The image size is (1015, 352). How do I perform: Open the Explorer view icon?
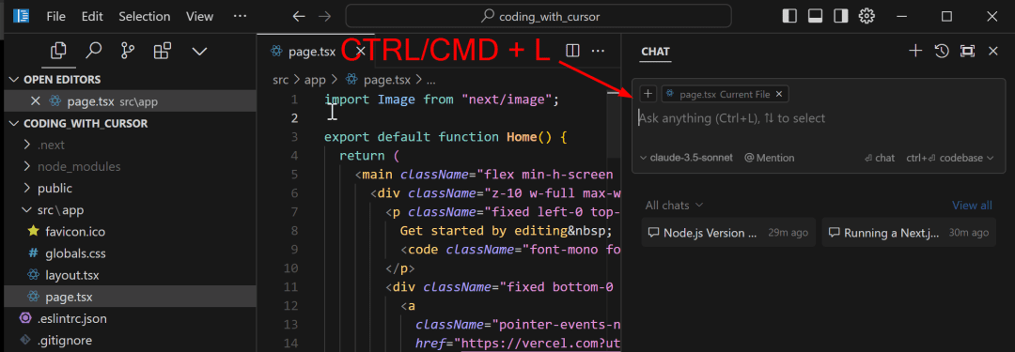click(58, 51)
